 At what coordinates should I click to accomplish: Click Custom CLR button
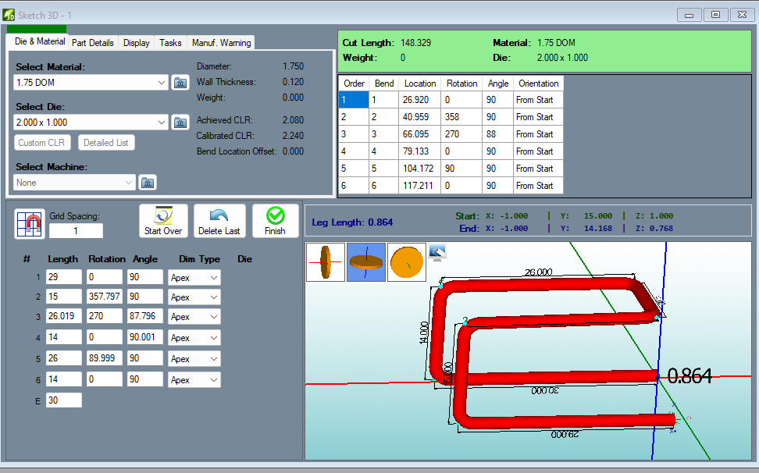[x=41, y=143]
